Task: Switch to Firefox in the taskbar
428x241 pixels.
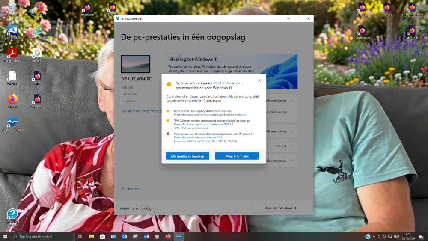Action: point(168,237)
